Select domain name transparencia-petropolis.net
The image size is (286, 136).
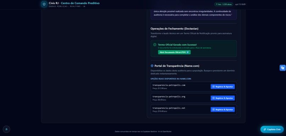(169, 108)
